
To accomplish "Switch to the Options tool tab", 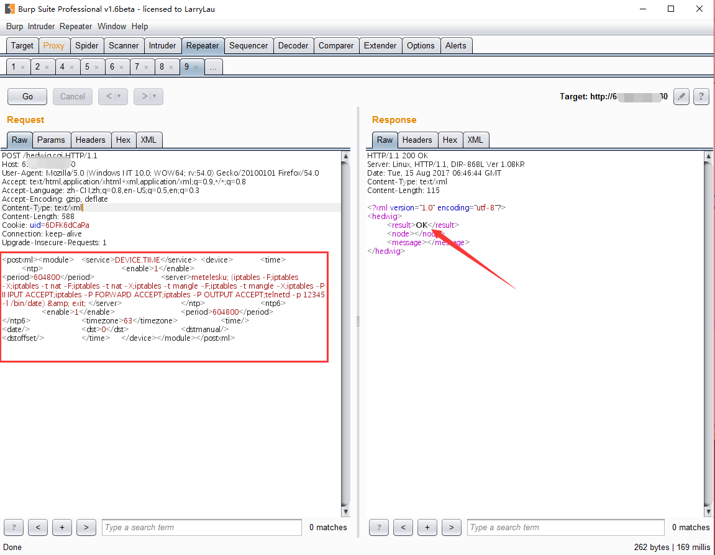I will click(x=421, y=45).
